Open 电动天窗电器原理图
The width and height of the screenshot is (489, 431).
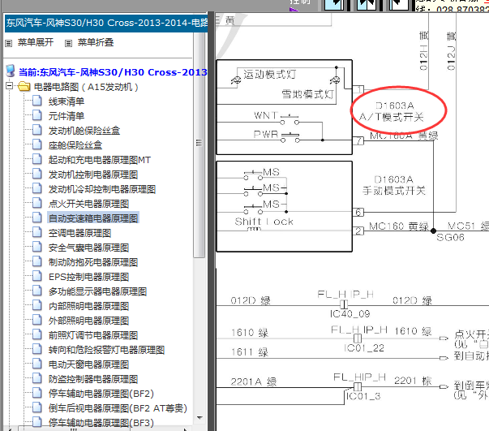88,364
